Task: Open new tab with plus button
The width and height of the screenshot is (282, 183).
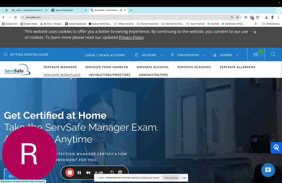Action: pyautogui.click(x=131, y=10)
